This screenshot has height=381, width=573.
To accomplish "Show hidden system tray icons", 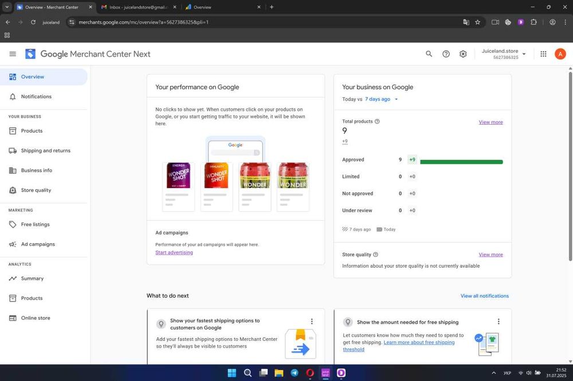I will [494, 373].
